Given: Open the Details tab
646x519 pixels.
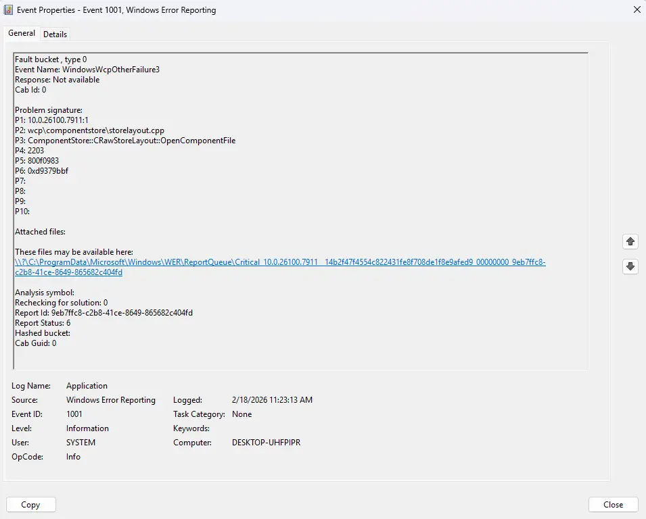Looking at the screenshot, I should coord(55,34).
